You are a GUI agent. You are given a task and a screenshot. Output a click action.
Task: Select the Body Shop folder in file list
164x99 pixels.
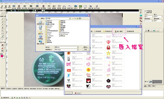[x=49, y=26]
